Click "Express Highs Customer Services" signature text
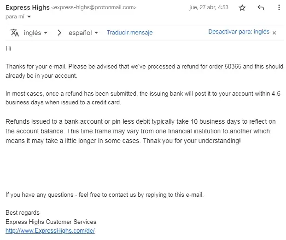This screenshot has width=286, height=240. 51,222
